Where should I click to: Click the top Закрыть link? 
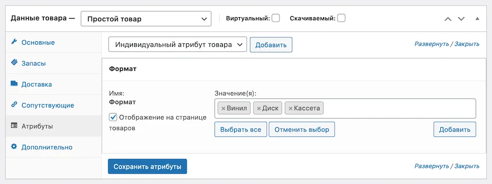point(467,44)
